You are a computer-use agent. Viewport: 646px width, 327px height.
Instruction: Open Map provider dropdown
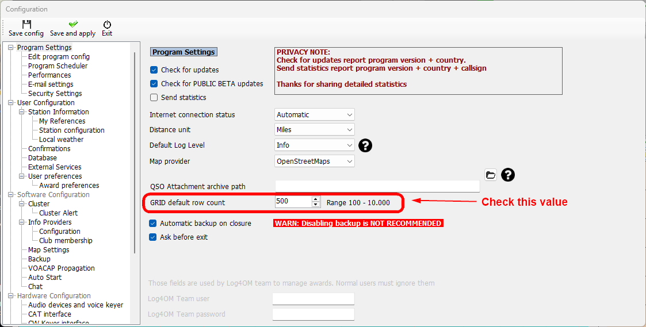tap(314, 161)
